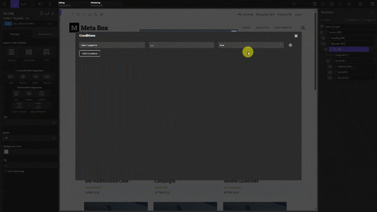The height and width of the screenshot is (212, 377).
Task: Remove the User Logged In condition row
Action: tap(290, 45)
